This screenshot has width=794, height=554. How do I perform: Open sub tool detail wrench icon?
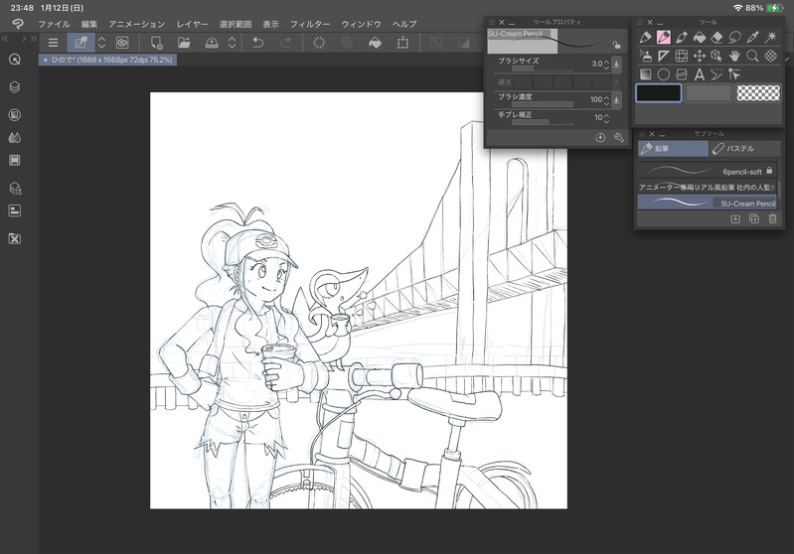coord(619,138)
